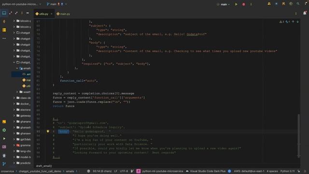
Task: Expand the folded comment block at line 90
Action: pos(56,118)
